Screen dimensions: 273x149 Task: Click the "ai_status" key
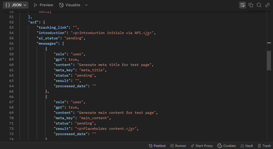tap(48, 38)
